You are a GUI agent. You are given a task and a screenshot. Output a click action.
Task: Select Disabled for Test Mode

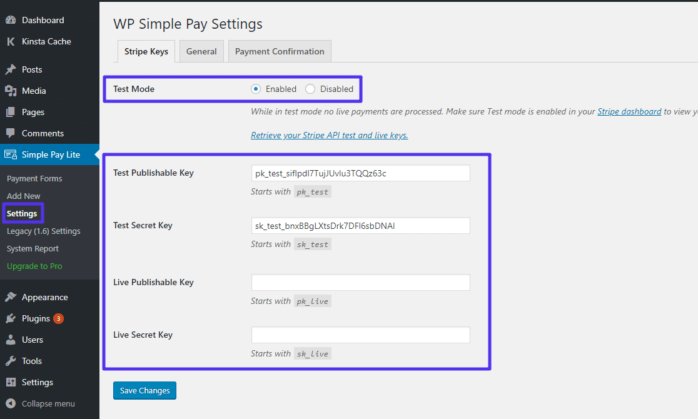310,89
